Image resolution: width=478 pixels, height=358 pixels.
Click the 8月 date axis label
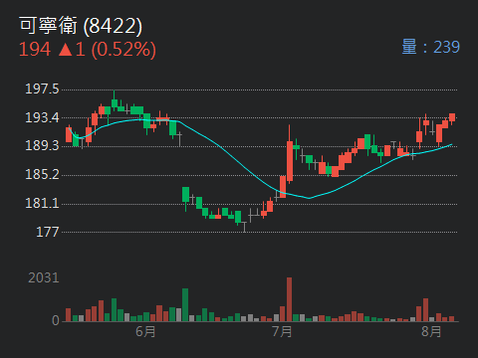click(431, 331)
